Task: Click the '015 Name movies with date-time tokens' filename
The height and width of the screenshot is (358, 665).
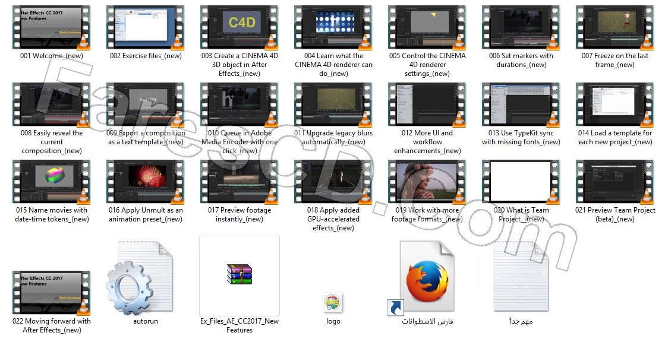Action: click(52, 214)
